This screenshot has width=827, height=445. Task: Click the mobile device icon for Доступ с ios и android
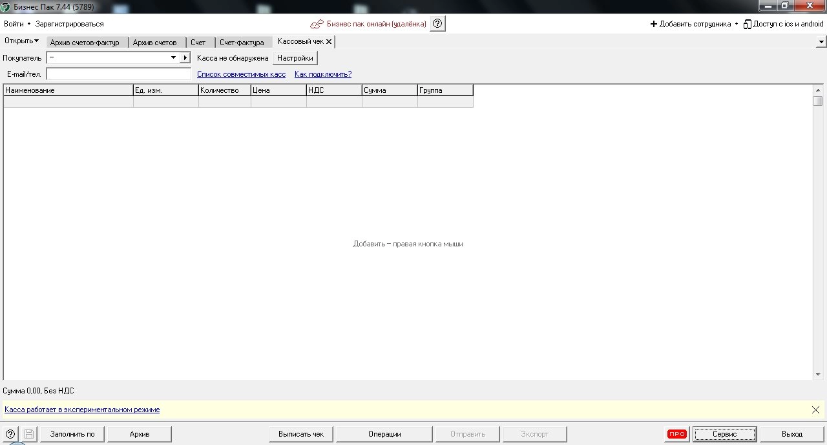747,24
